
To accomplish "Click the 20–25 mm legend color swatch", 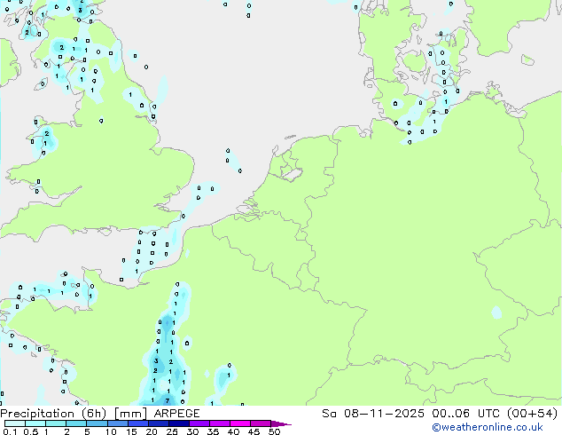I will (159, 423).
